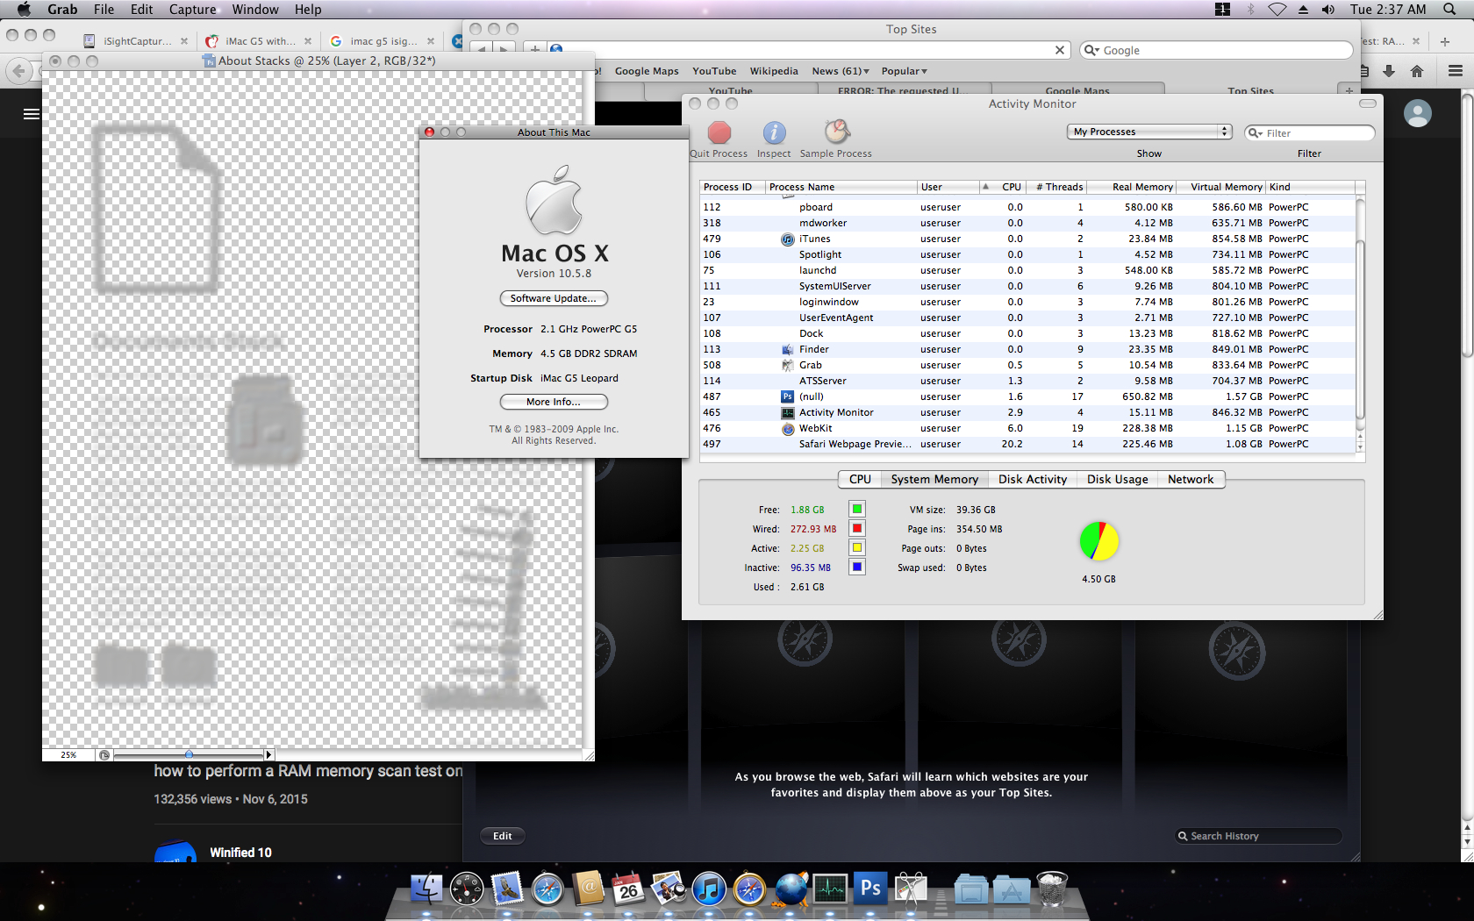Open the Activity Monitor filter options dropdown
The image size is (1474, 921).
coord(1256,133)
